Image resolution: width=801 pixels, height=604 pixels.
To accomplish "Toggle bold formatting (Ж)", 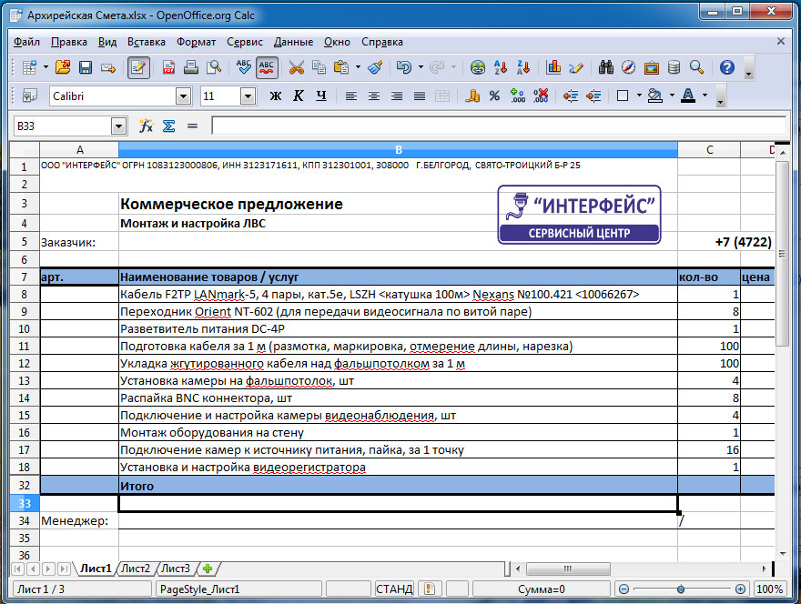I will (275, 96).
